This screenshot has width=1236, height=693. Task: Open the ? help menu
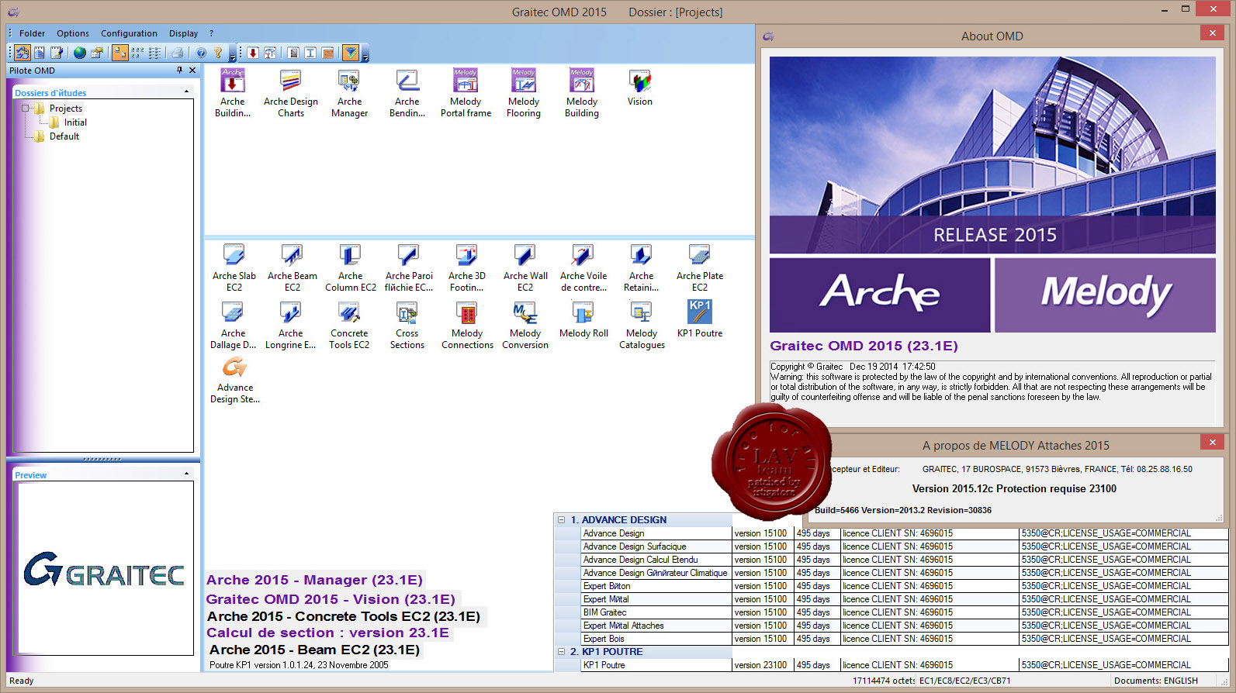click(211, 33)
